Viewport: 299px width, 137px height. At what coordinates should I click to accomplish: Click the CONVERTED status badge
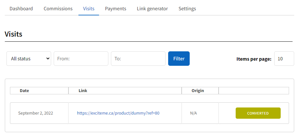(x=258, y=113)
